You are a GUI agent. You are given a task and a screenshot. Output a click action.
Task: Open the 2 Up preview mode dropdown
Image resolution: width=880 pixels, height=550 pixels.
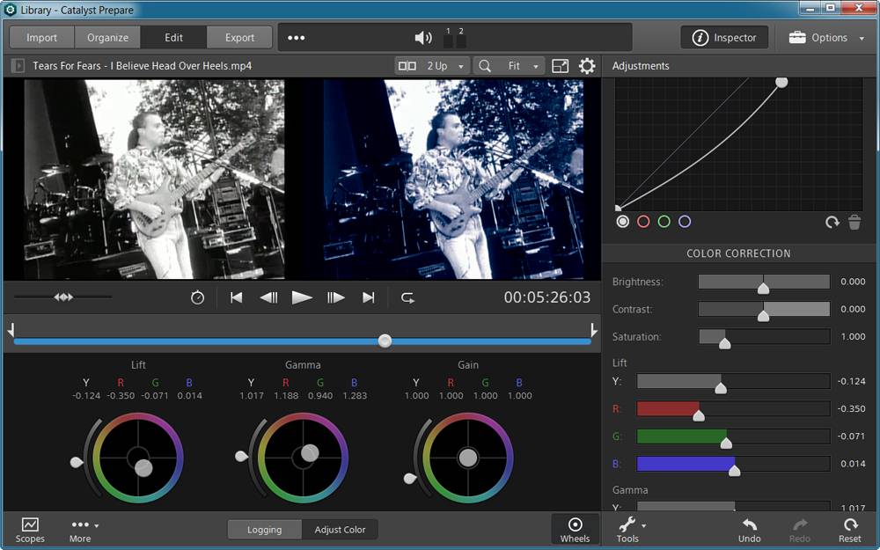click(431, 66)
